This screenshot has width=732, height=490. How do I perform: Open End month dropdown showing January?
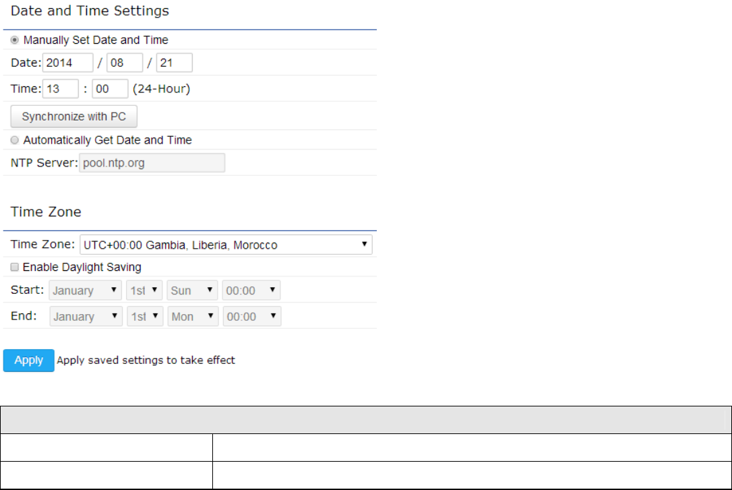coord(86,316)
